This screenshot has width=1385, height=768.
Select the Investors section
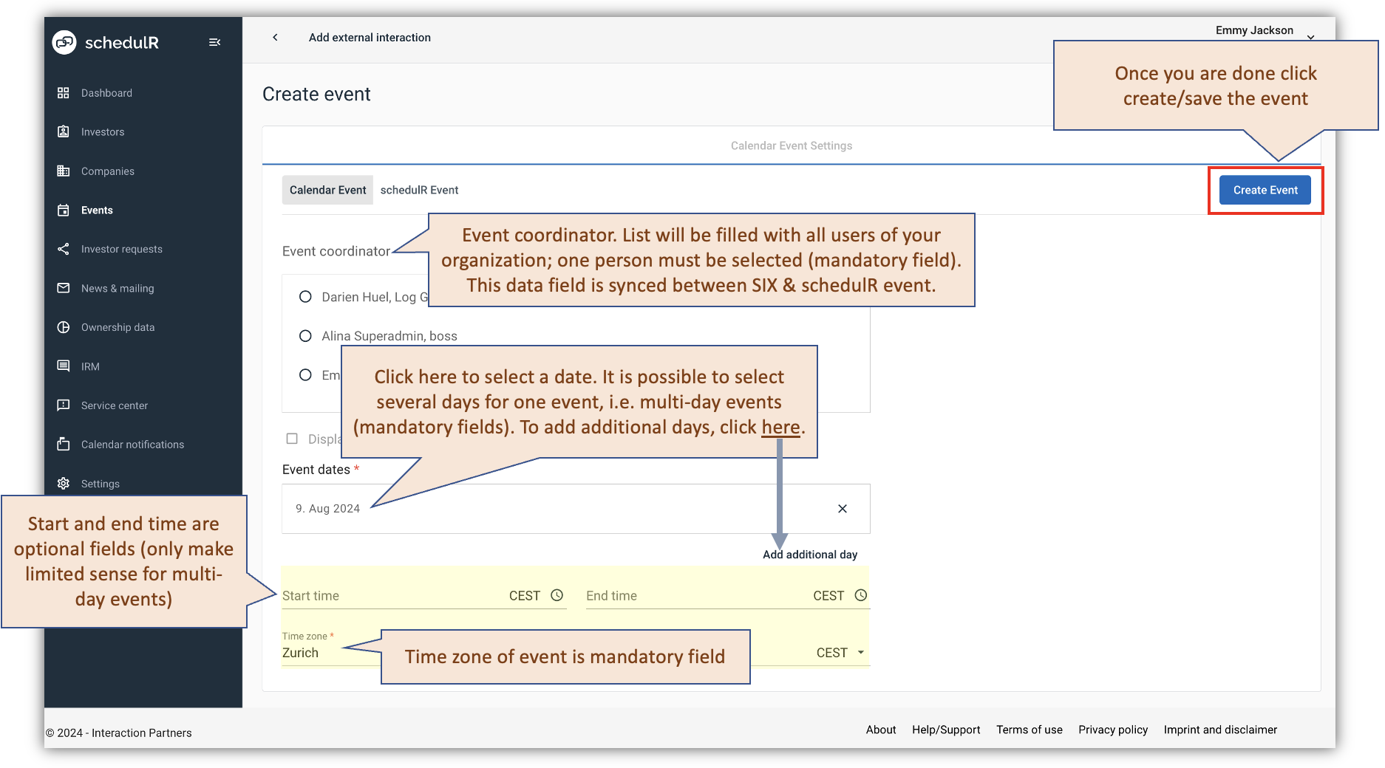coord(102,131)
